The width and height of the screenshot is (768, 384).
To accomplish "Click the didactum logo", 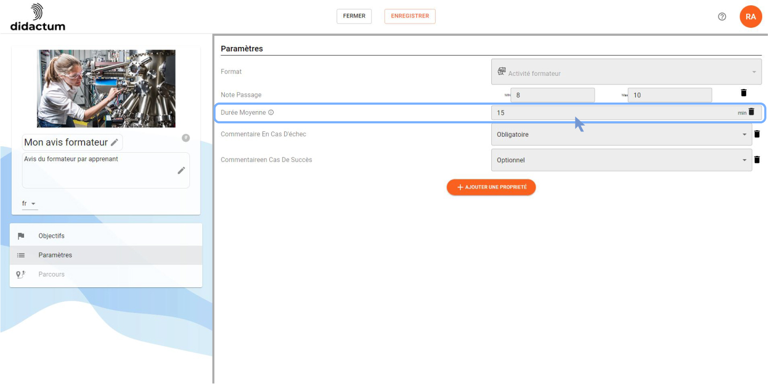I will (x=37, y=17).
